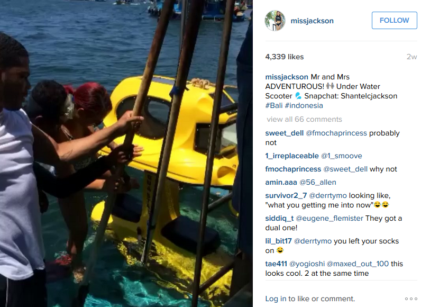
Task: Visit survivor2_7's profile
Action: click(286, 195)
